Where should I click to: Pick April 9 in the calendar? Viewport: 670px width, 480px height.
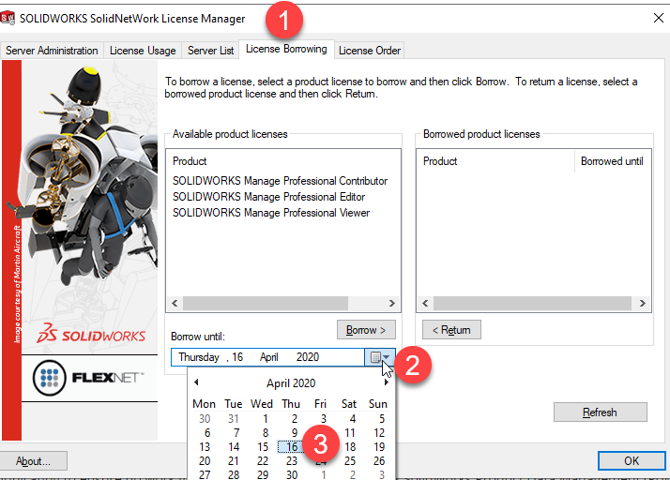(293, 433)
